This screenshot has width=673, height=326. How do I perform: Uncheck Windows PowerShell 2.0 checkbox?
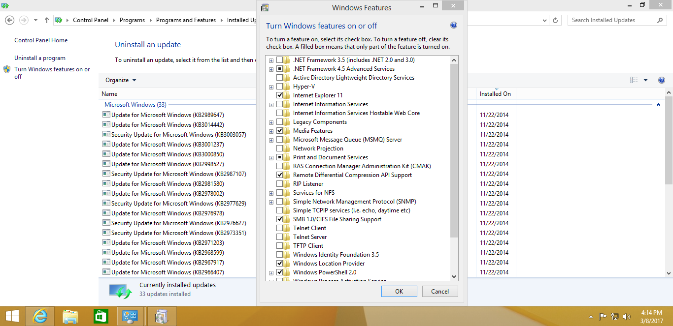tap(280, 272)
